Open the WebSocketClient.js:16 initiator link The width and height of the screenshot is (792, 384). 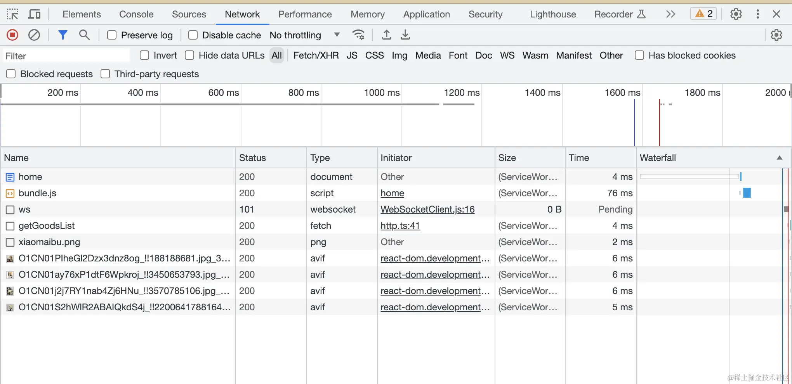pos(427,209)
